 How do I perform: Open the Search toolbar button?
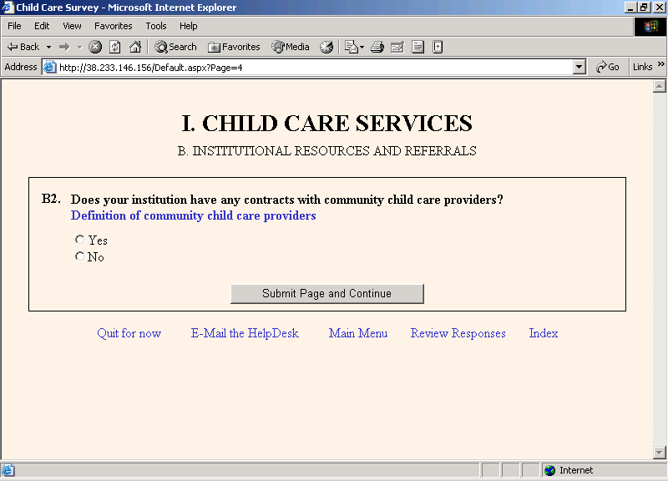coord(175,47)
